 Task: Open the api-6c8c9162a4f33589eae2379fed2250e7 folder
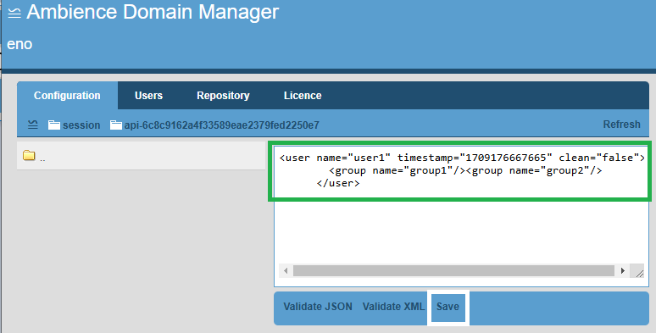coord(214,125)
